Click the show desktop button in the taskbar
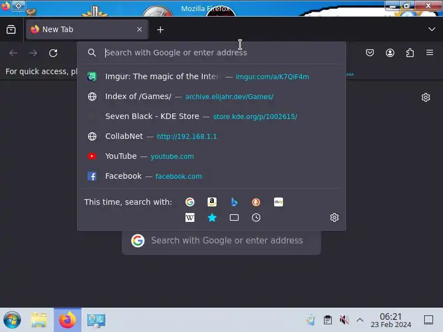This screenshot has height=332, width=443. 428,320
